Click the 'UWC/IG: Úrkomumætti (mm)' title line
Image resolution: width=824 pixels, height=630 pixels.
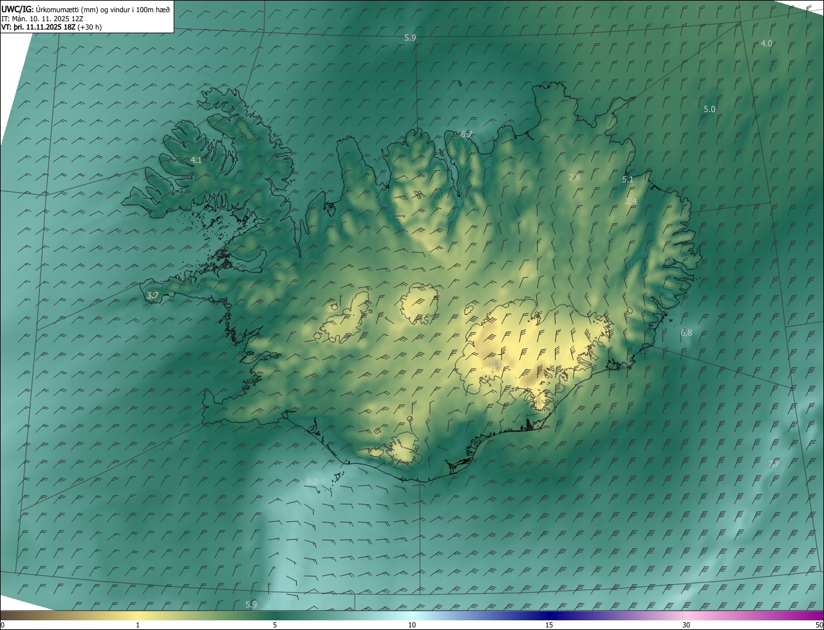tap(86, 9)
